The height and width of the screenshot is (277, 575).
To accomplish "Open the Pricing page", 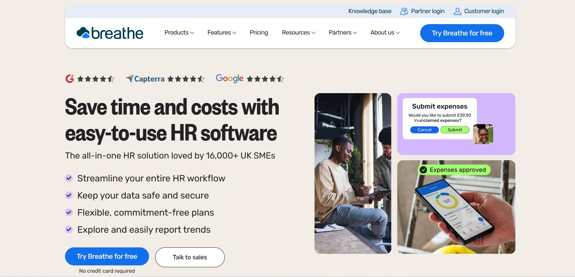I will (259, 33).
